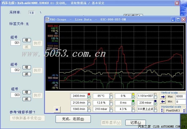Open the VAG-Scope title bar app icon

click(x=47, y=19)
